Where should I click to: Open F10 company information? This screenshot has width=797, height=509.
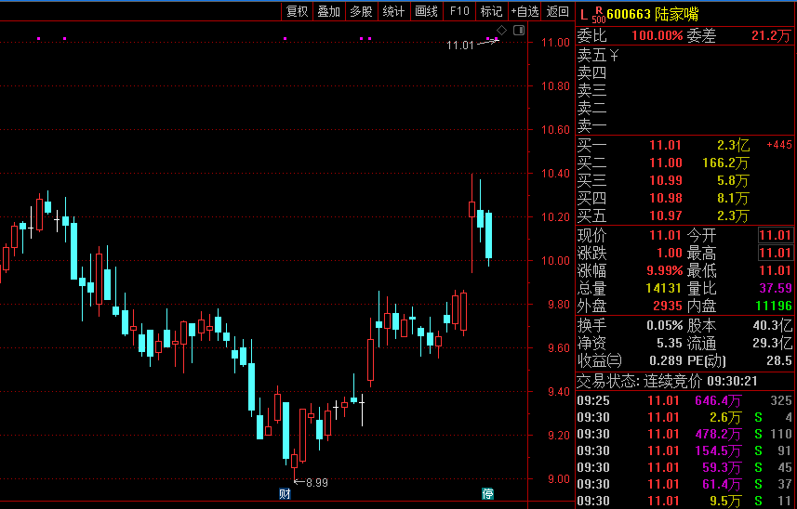pyautogui.click(x=458, y=11)
